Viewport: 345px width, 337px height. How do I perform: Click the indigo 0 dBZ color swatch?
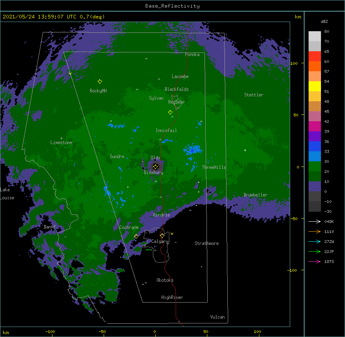click(x=315, y=187)
